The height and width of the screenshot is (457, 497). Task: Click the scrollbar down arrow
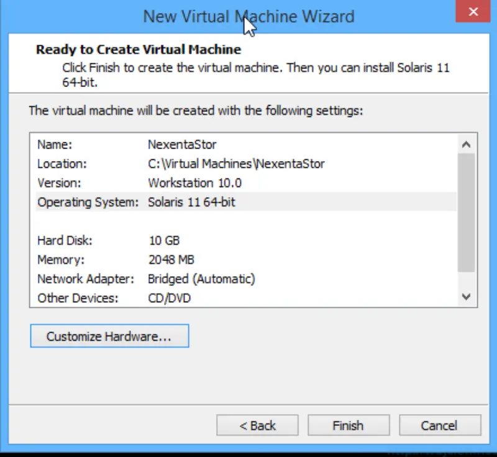(x=467, y=297)
